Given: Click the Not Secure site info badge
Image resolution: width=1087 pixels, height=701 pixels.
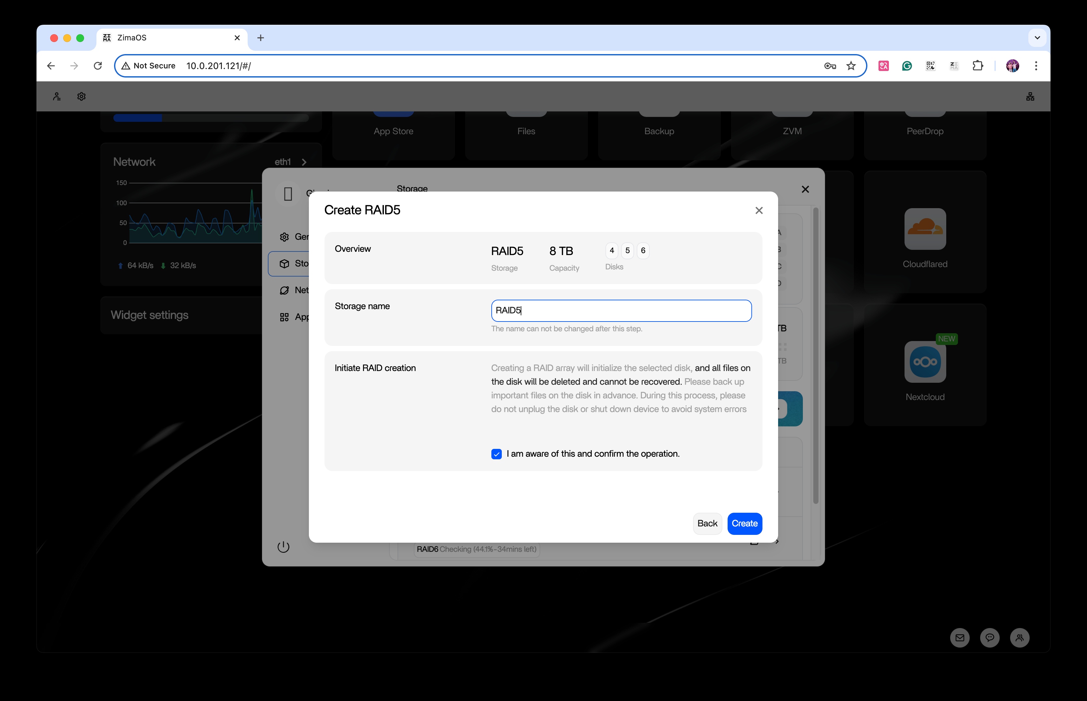Looking at the screenshot, I should [x=148, y=65].
